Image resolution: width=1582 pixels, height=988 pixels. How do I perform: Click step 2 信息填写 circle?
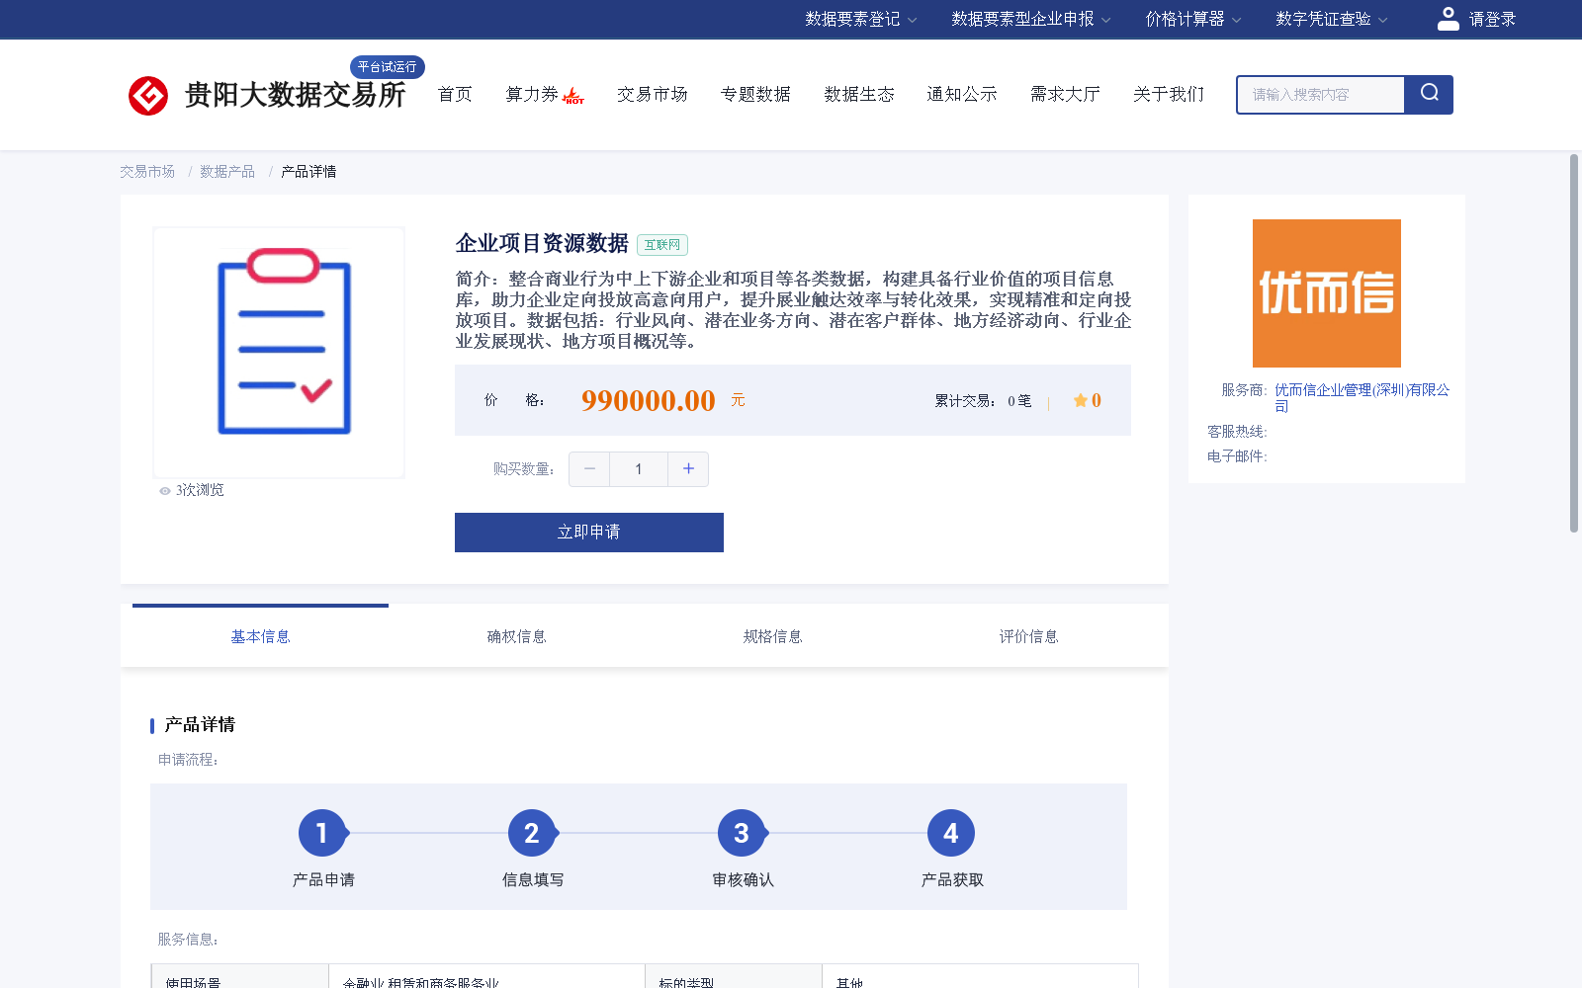[x=532, y=834]
